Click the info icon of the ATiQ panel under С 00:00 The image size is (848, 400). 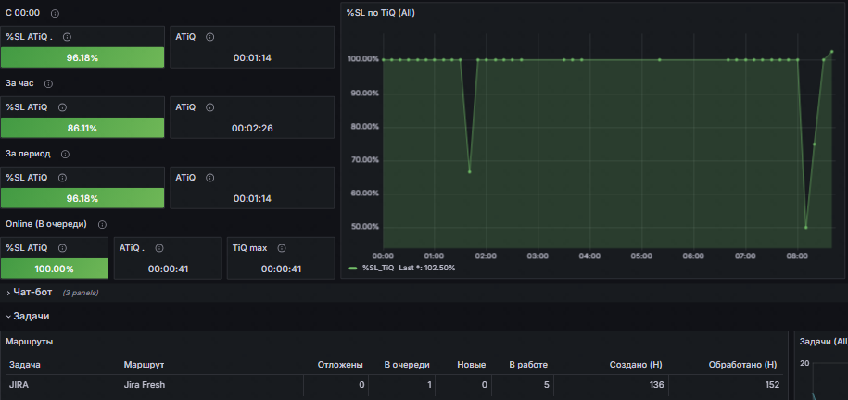point(209,37)
